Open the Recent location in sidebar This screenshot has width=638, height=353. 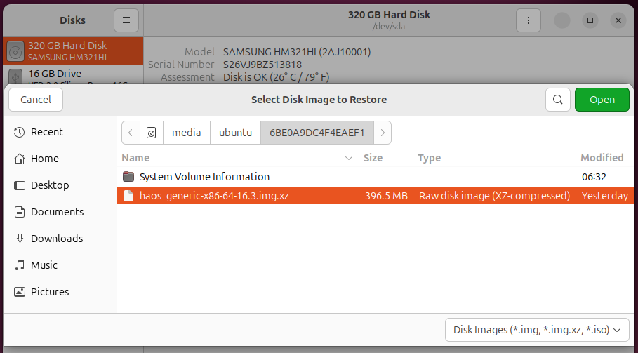[46, 132]
